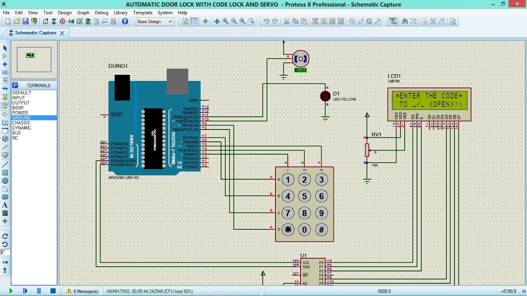Pause the running simulation
The width and height of the screenshot is (527, 296).
coord(39,291)
